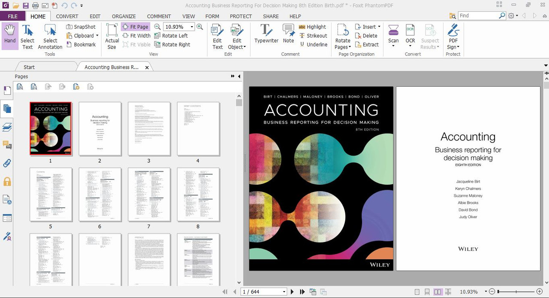Activate the Select Text tool
The width and height of the screenshot is (549, 298).
(x=27, y=36)
